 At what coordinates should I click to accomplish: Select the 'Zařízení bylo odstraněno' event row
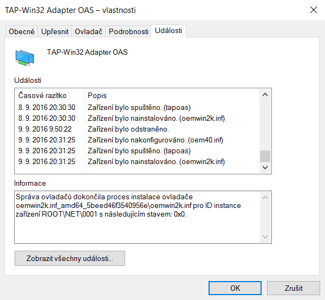click(x=128, y=129)
